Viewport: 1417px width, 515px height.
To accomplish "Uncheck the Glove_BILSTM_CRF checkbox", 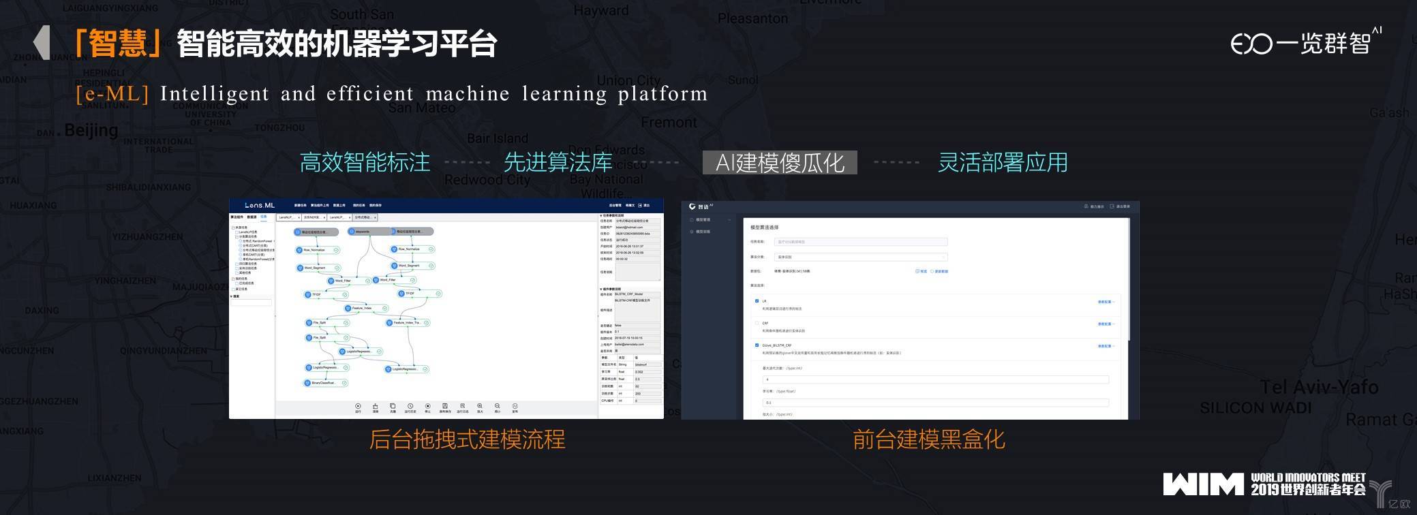I will tap(757, 345).
